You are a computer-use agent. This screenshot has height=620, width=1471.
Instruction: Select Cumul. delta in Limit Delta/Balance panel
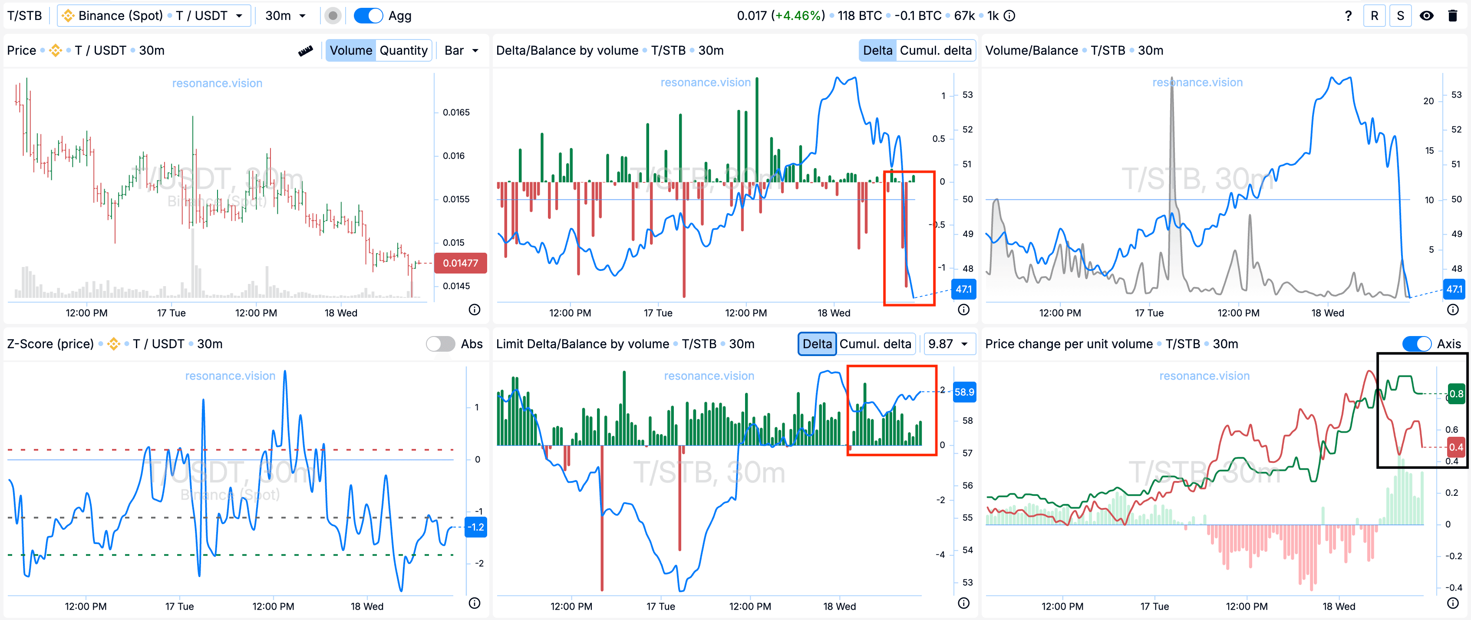pos(875,344)
